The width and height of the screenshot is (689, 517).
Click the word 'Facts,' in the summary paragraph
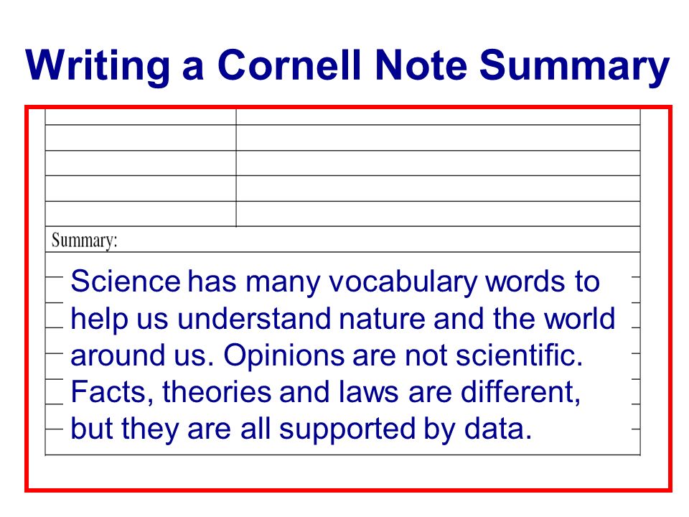pyautogui.click(x=112, y=393)
